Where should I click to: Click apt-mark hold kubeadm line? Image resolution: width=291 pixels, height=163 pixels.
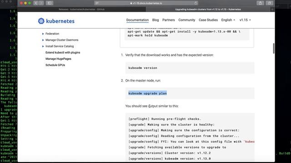pos(147,35)
